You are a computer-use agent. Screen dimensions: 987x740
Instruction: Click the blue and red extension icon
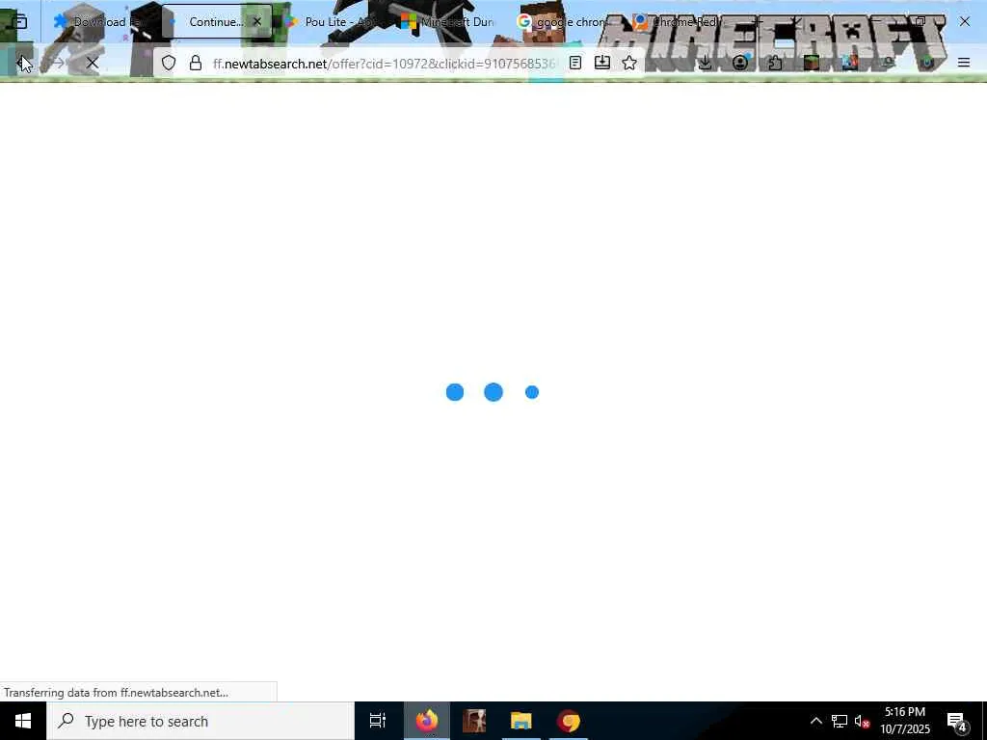pyautogui.click(x=850, y=63)
